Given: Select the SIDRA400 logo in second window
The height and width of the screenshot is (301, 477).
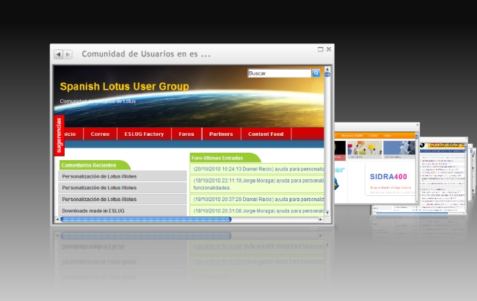Looking at the screenshot, I should pos(388,177).
